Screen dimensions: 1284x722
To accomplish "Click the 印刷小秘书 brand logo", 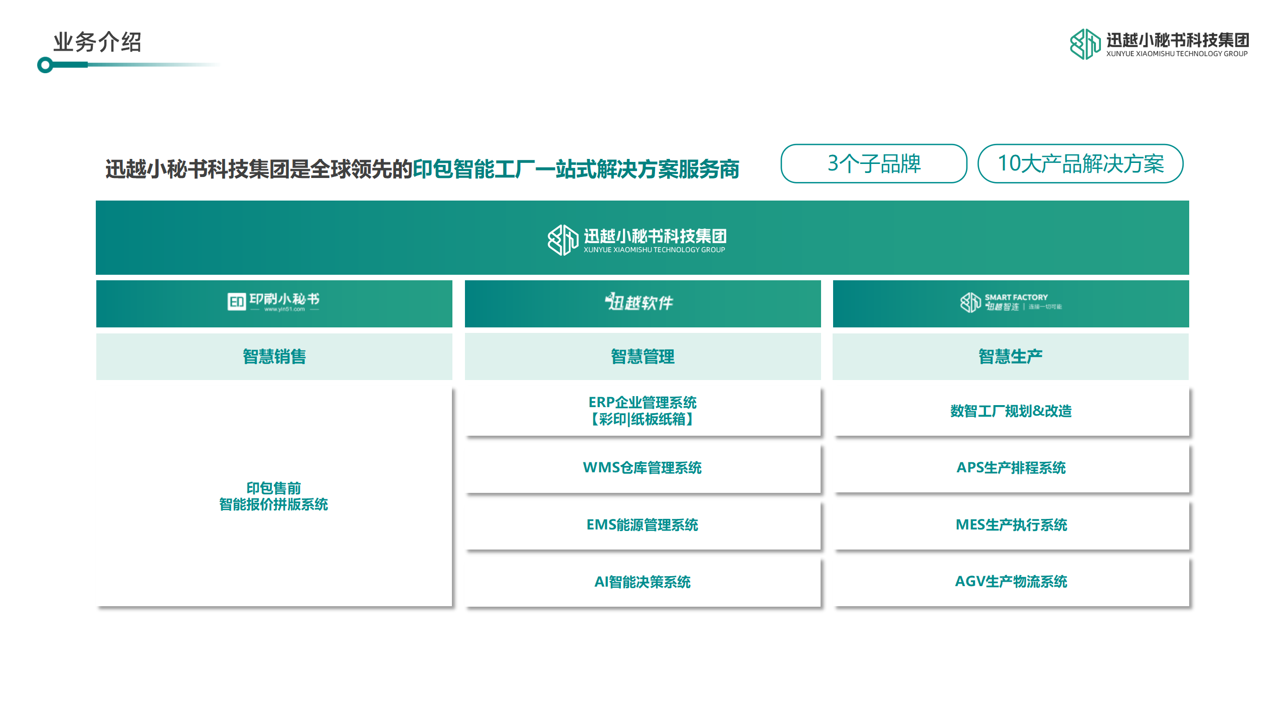I will (x=274, y=302).
